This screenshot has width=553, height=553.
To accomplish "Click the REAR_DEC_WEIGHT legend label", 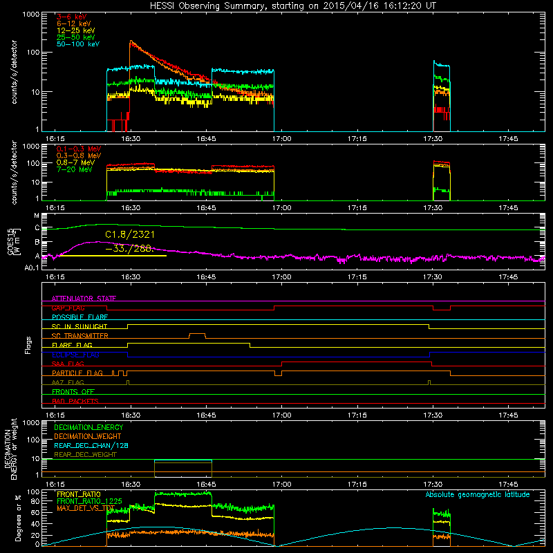I will [85, 455].
